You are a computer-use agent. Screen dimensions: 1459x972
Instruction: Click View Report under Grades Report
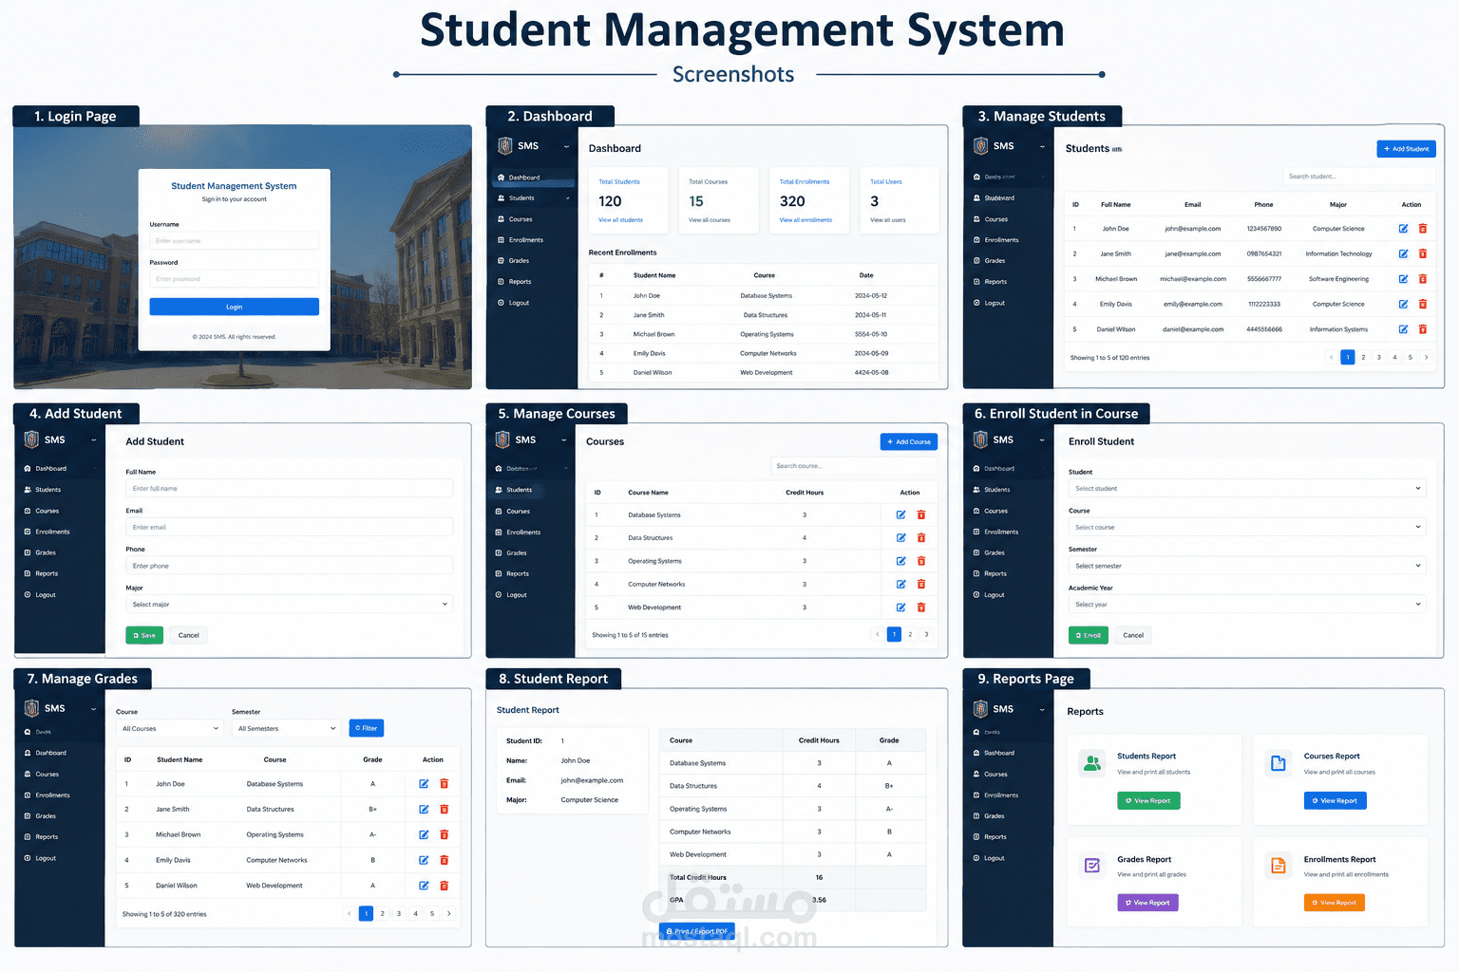pos(1148,903)
